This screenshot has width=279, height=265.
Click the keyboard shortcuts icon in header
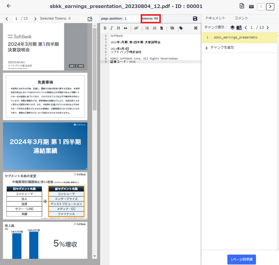[x=251, y=7]
